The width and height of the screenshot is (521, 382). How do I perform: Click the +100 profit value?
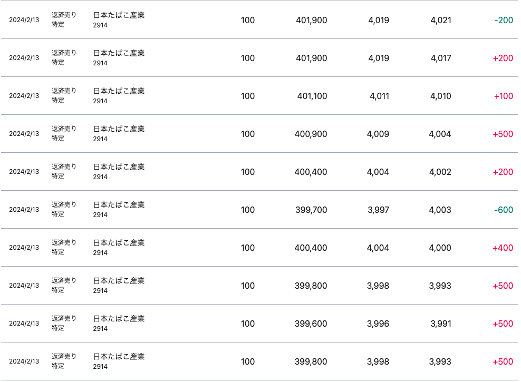(x=504, y=96)
